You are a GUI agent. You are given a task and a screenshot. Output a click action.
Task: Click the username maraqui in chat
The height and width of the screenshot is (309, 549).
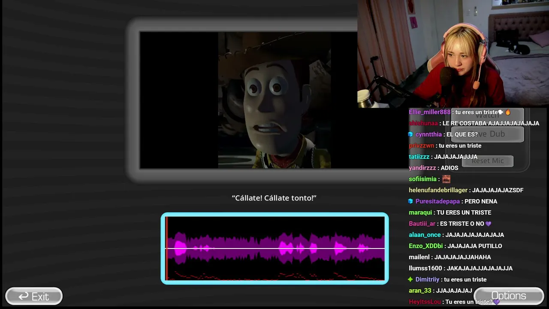click(420, 212)
